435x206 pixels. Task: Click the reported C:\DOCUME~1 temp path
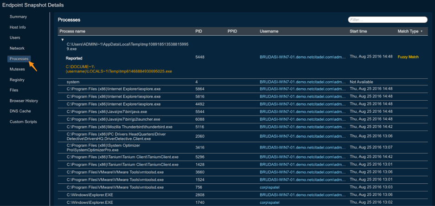pos(119,69)
